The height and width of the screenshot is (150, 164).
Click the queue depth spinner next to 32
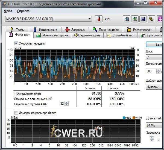point(67,104)
